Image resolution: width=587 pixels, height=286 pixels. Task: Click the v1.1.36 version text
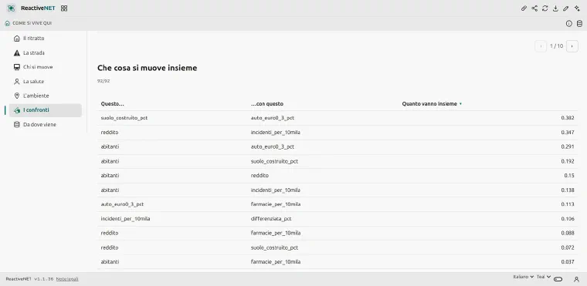tap(44, 279)
